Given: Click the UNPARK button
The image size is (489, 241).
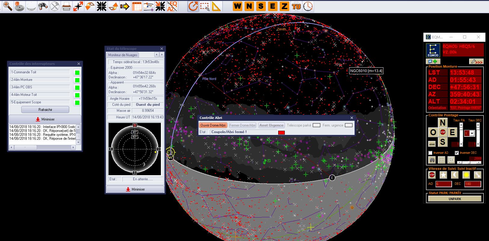Looking at the screenshot, I should coord(455,199).
